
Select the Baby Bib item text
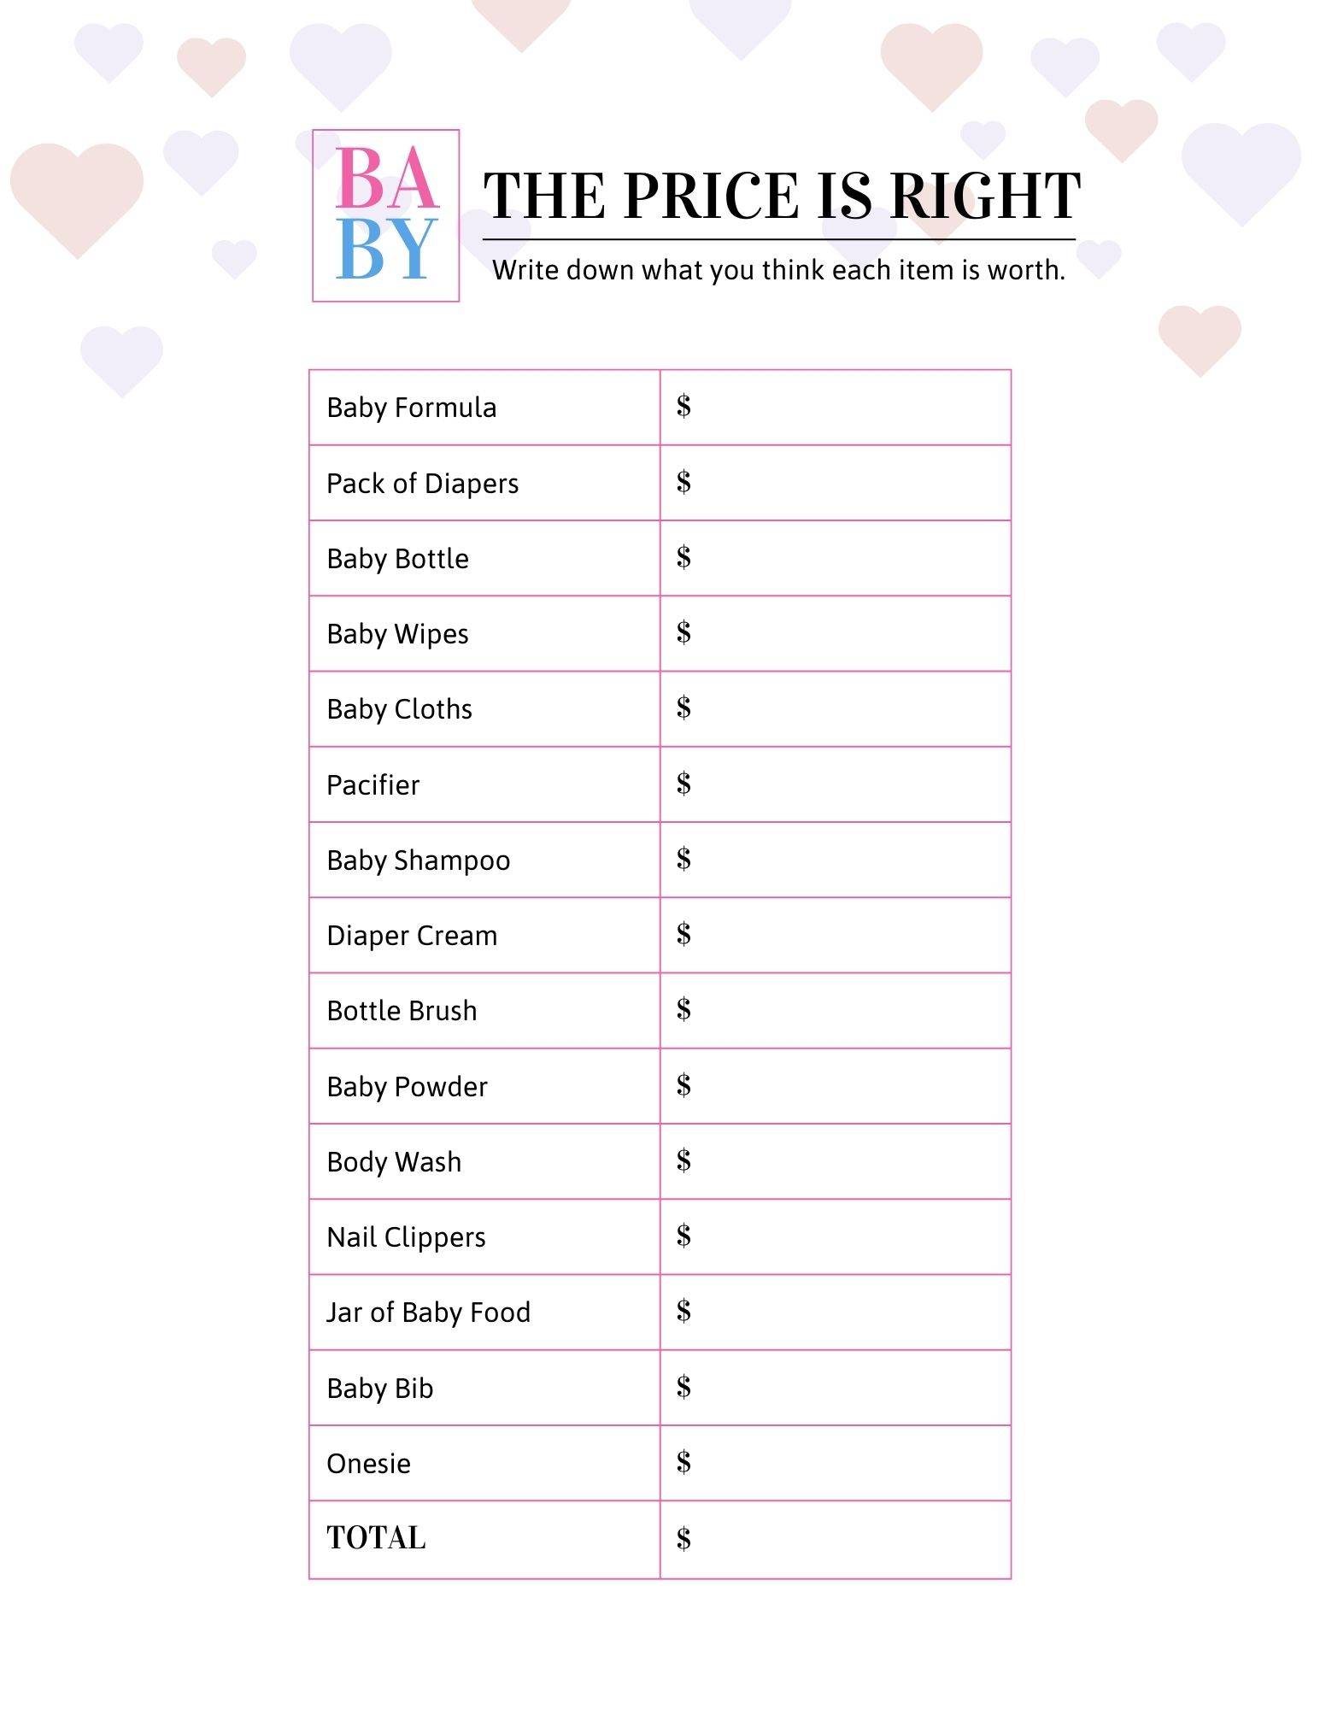coord(380,1389)
